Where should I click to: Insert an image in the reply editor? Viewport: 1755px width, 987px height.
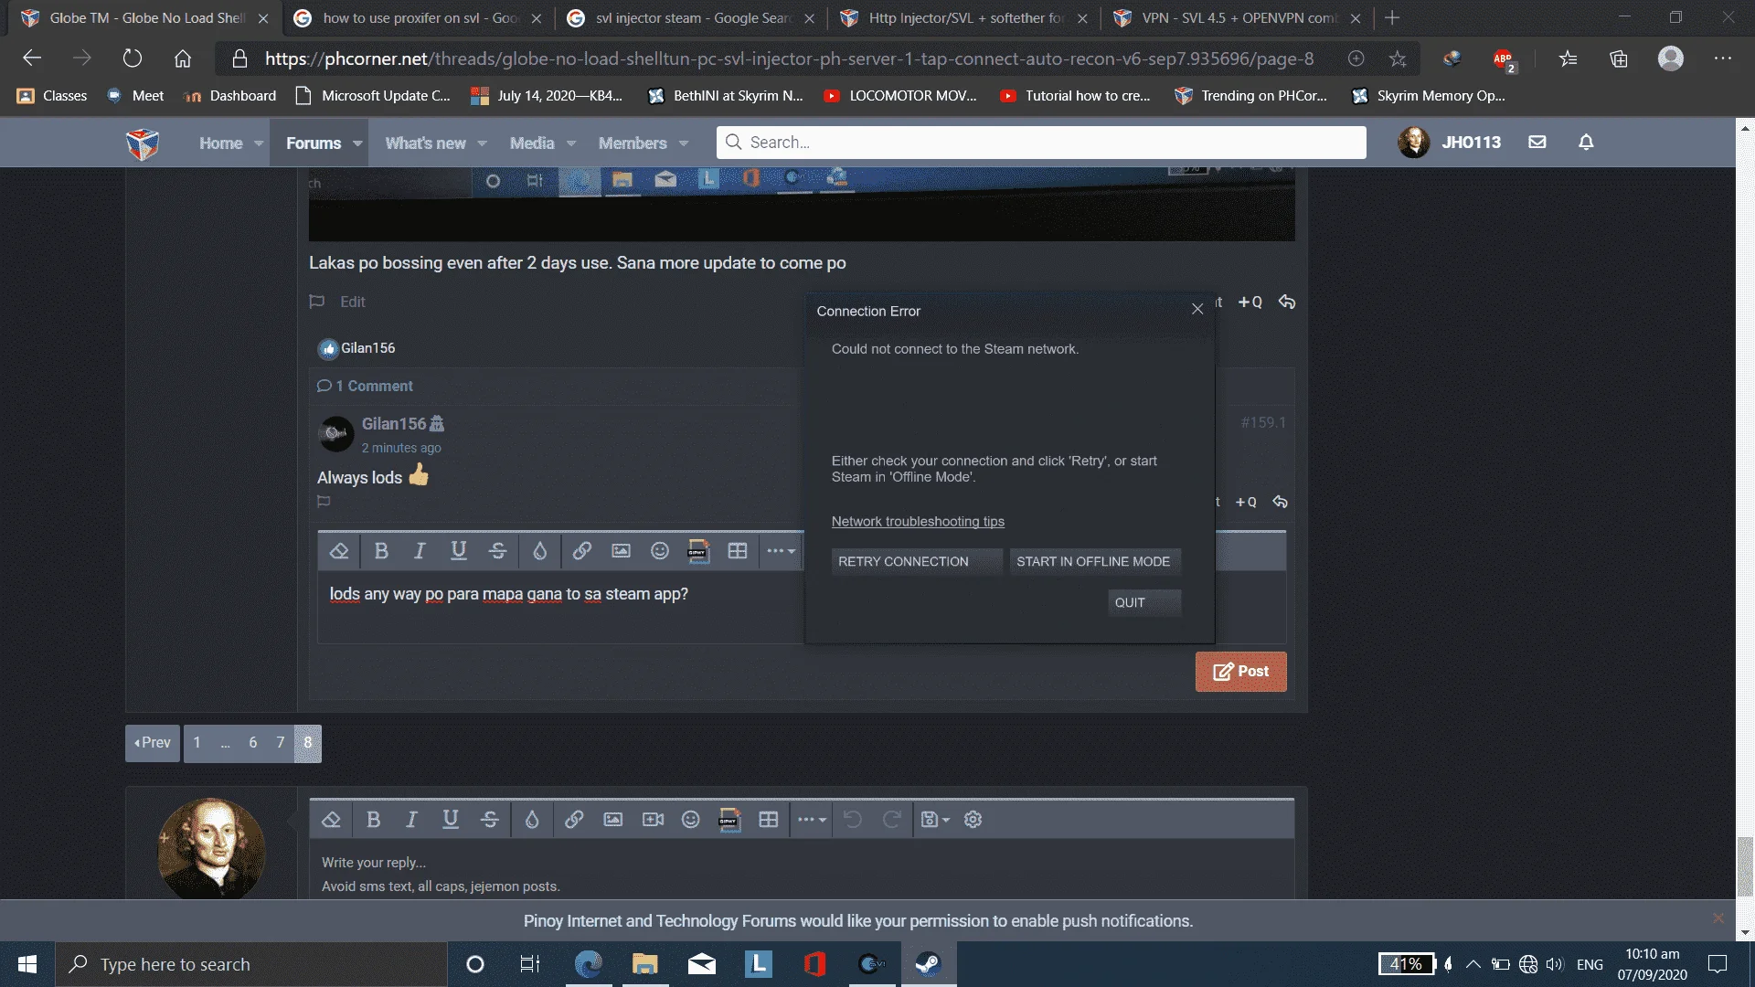[613, 820]
